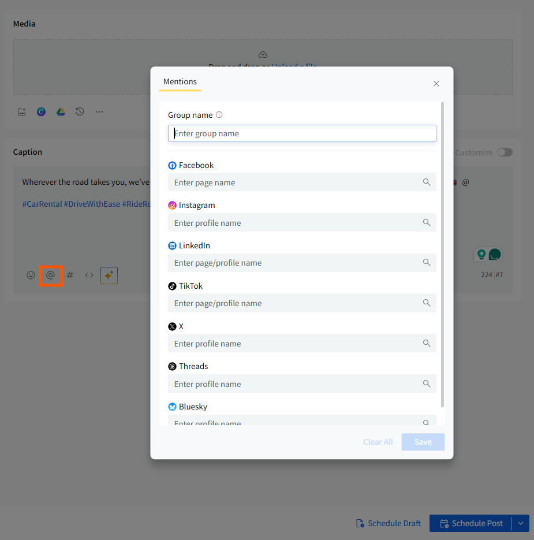Click the #DriveWithEase hashtag in the caption
Screen dimensions: 534x540
click(x=92, y=204)
